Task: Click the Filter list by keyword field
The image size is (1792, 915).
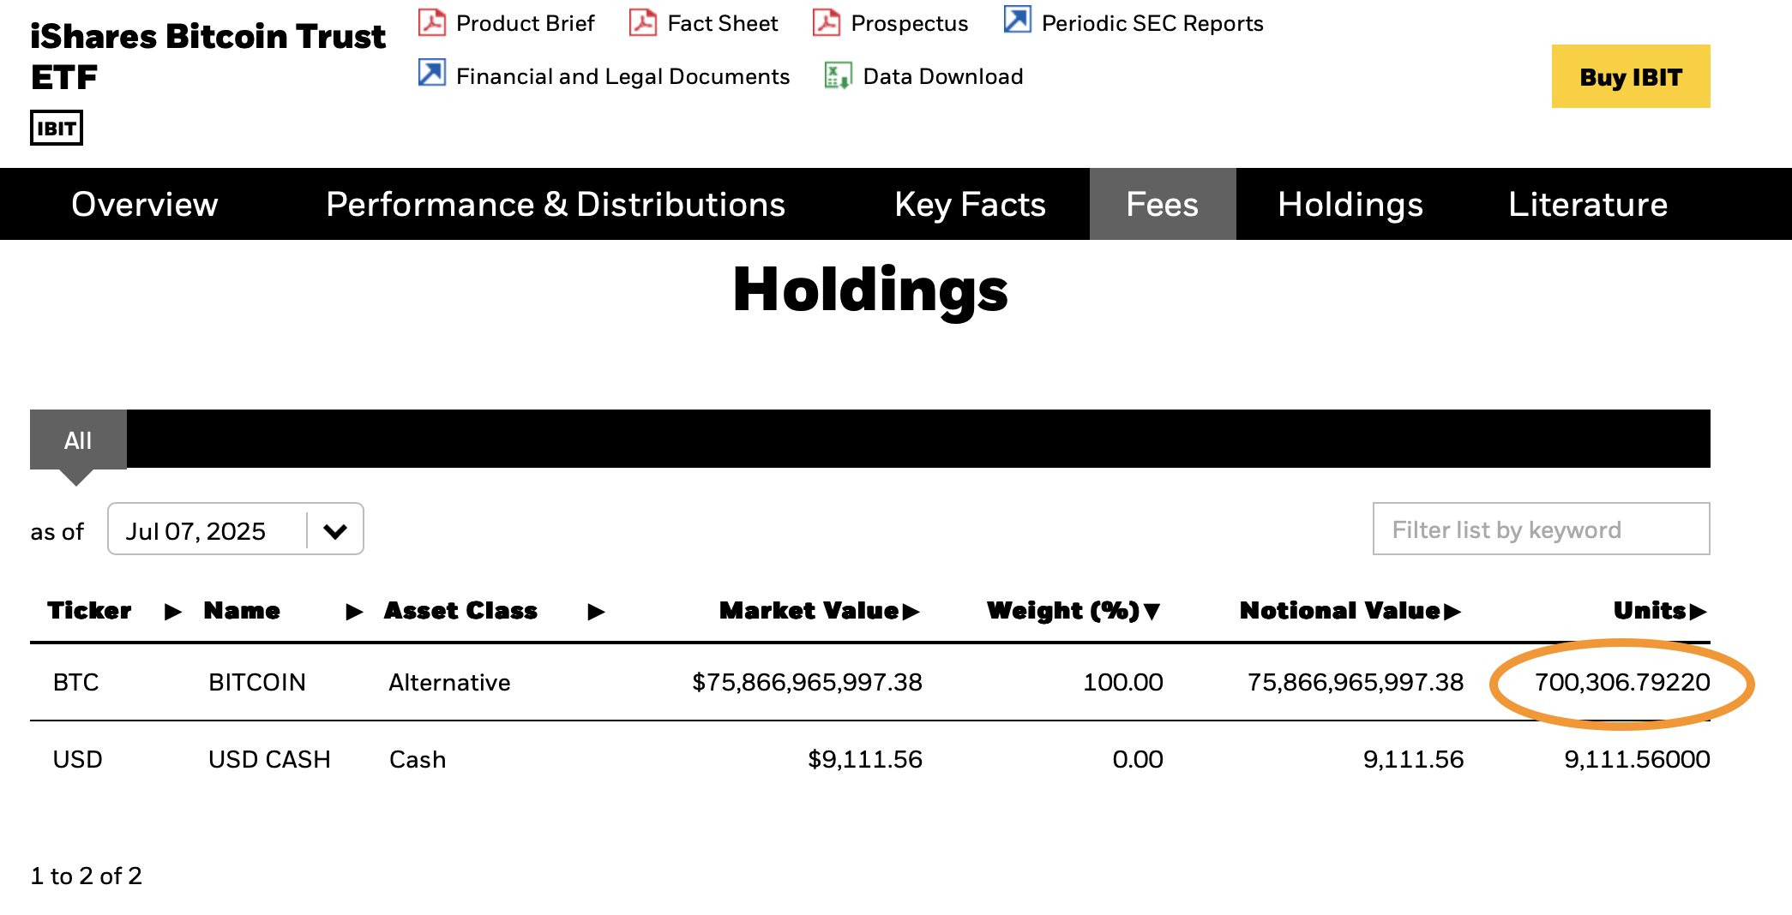Action: click(1541, 529)
